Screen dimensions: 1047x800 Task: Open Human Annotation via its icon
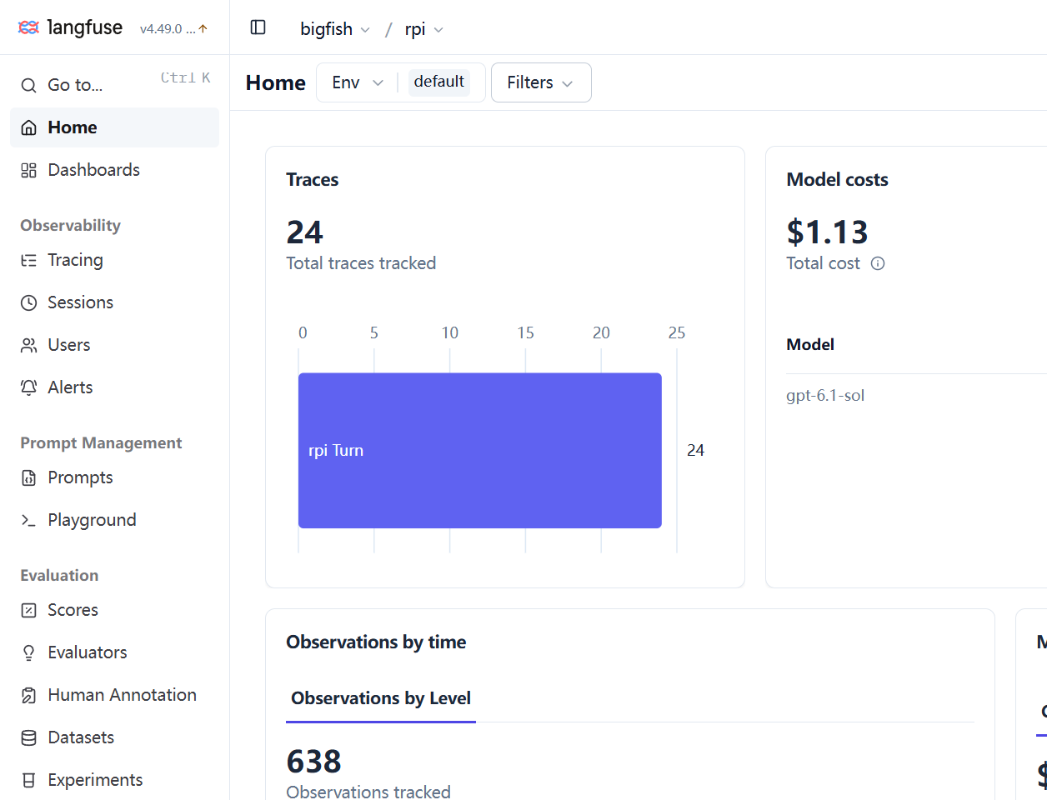pos(29,695)
